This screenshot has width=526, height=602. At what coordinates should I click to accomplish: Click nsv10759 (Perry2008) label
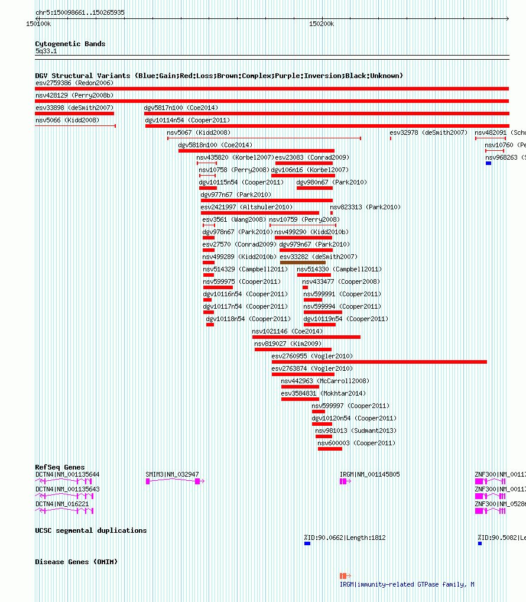click(304, 219)
